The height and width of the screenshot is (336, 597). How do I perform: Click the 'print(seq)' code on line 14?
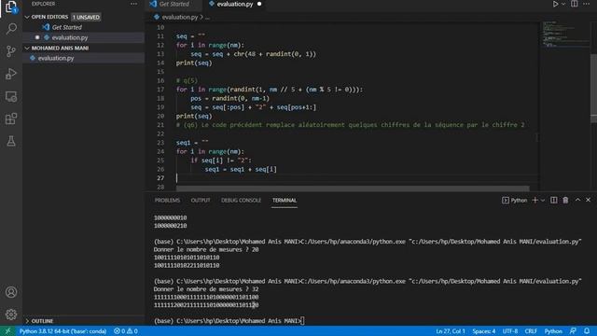click(194, 63)
